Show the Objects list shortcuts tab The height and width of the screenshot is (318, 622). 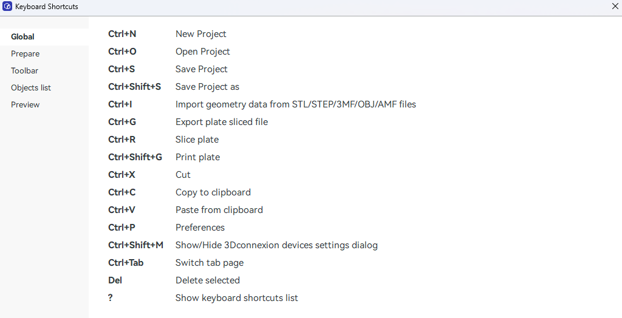[x=30, y=88]
